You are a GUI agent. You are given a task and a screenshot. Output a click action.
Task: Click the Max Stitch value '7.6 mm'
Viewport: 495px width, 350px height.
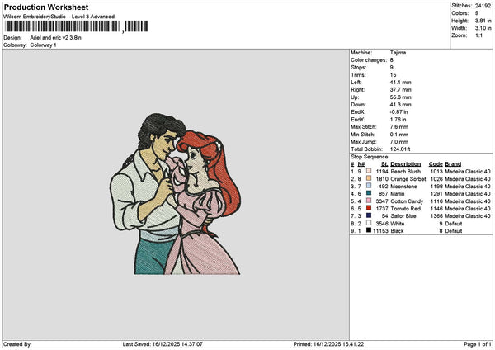399,126
